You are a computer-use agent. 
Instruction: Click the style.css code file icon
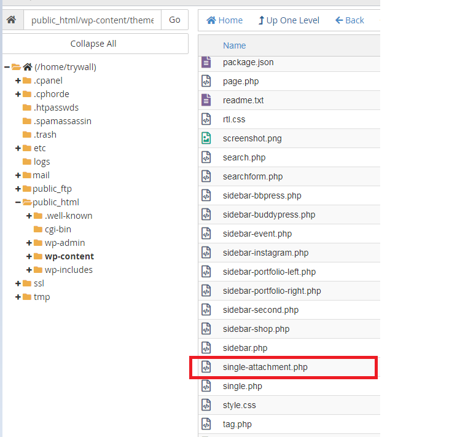point(206,405)
